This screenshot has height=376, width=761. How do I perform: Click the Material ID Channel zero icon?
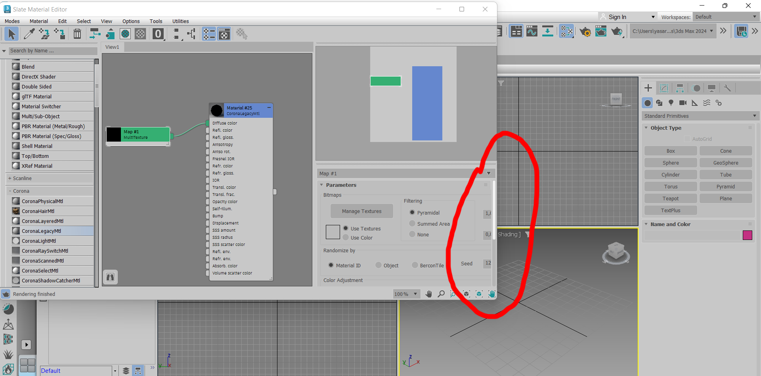click(158, 34)
